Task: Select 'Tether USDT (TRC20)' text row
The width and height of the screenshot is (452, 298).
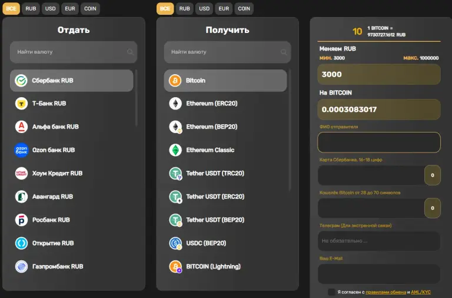Action: [225, 173]
